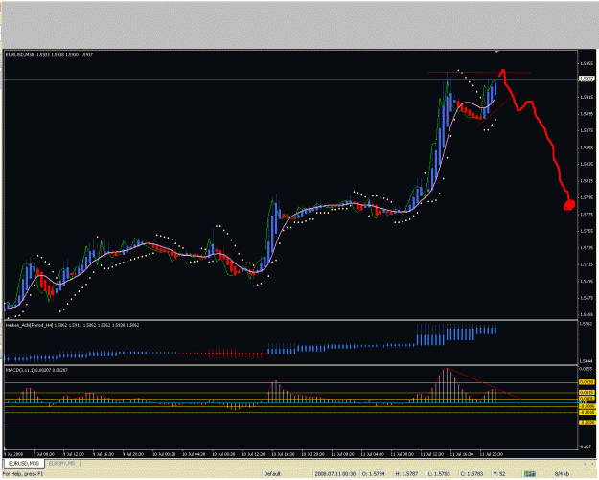This screenshot has height=480, width=599.
Task: Open the Default profile menu in status bar
Action: tap(272, 474)
